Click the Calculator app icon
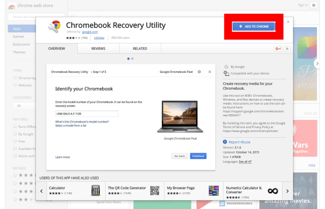The height and width of the screenshot is (209, 325). tap(96, 190)
